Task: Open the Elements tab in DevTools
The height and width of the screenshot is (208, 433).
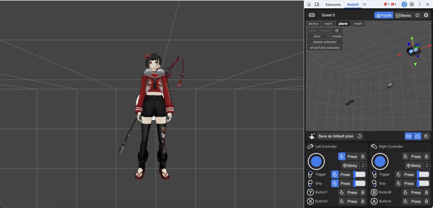Action: coord(333,5)
